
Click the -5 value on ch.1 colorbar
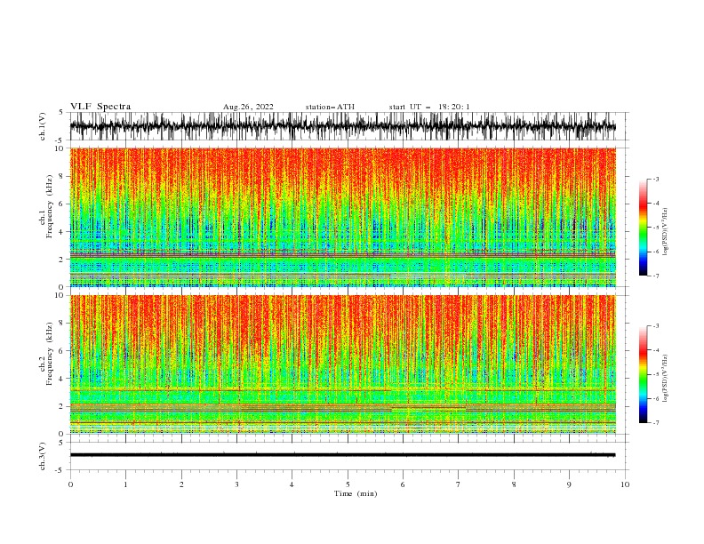point(656,228)
